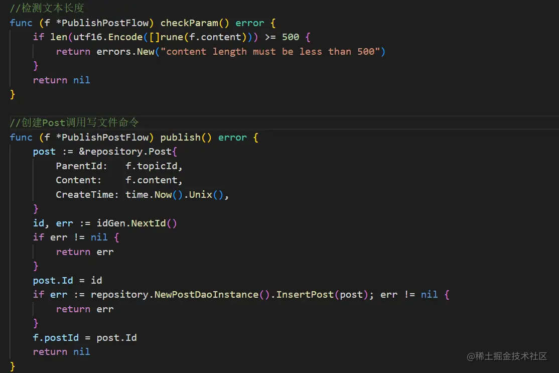
Task: Click the 'CreateTime:' field name
Action: [x=87, y=195]
